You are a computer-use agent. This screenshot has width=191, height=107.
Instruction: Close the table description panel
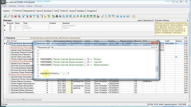187,21
